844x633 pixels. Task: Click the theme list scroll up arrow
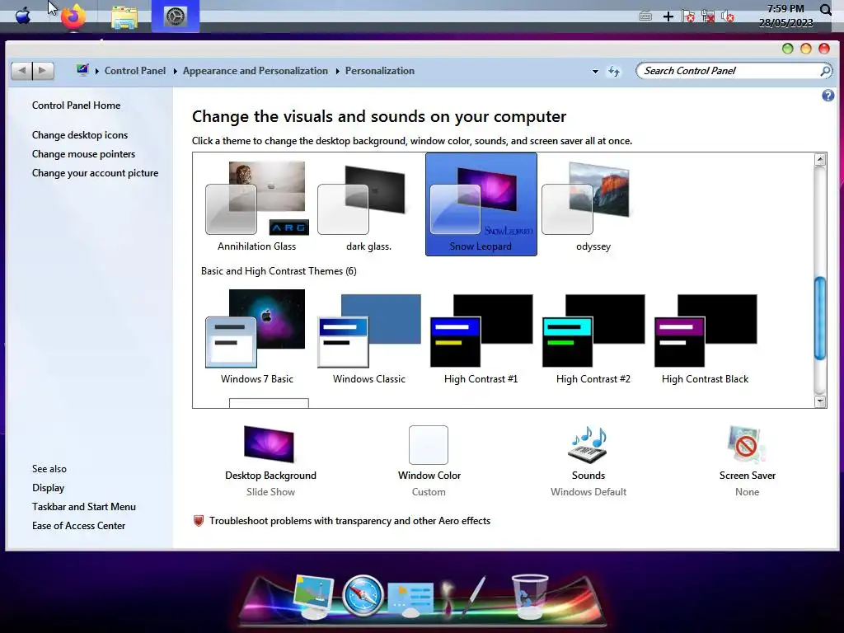point(820,159)
